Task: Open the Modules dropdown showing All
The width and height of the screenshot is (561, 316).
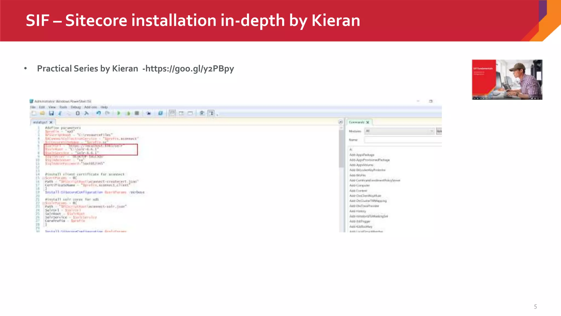Action: (399, 131)
